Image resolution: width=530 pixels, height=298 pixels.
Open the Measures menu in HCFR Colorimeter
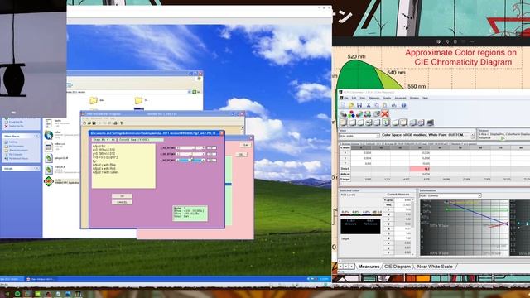tap(374, 98)
